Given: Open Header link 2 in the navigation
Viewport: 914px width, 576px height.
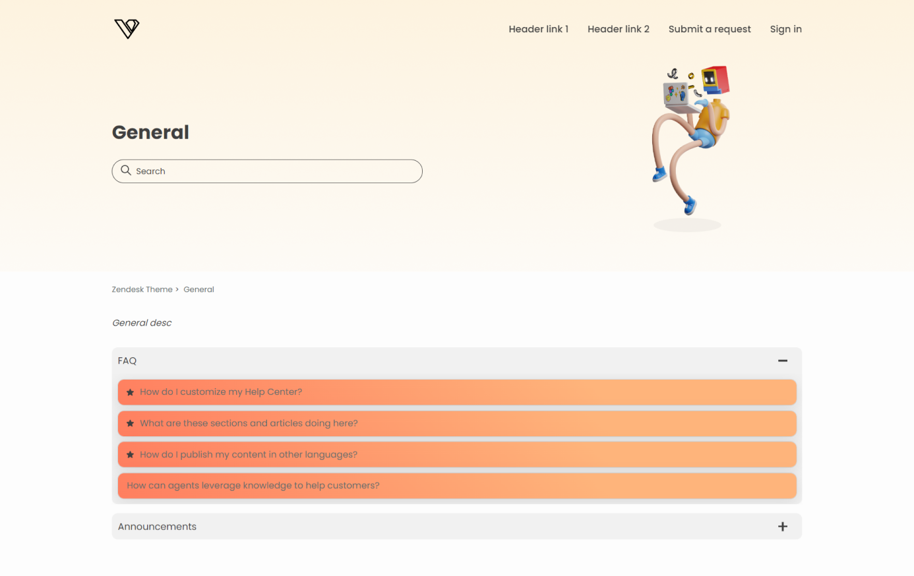Looking at the screenshot, I should pos(618,29).
